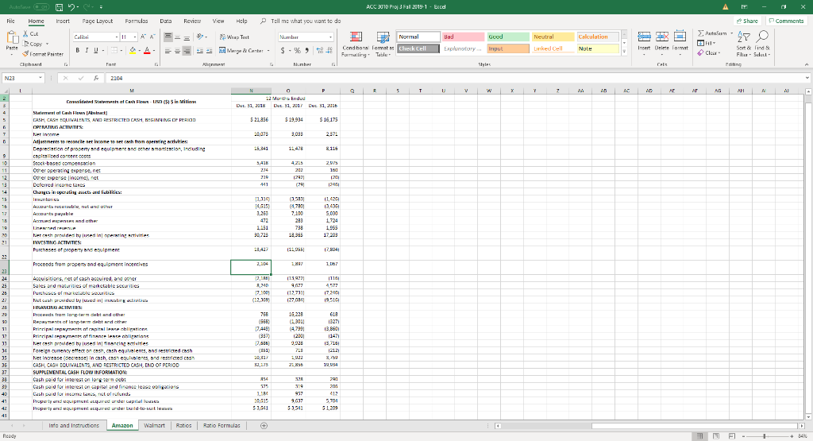Increase the cell indent
Screen dimensions: 813x441
209,51
